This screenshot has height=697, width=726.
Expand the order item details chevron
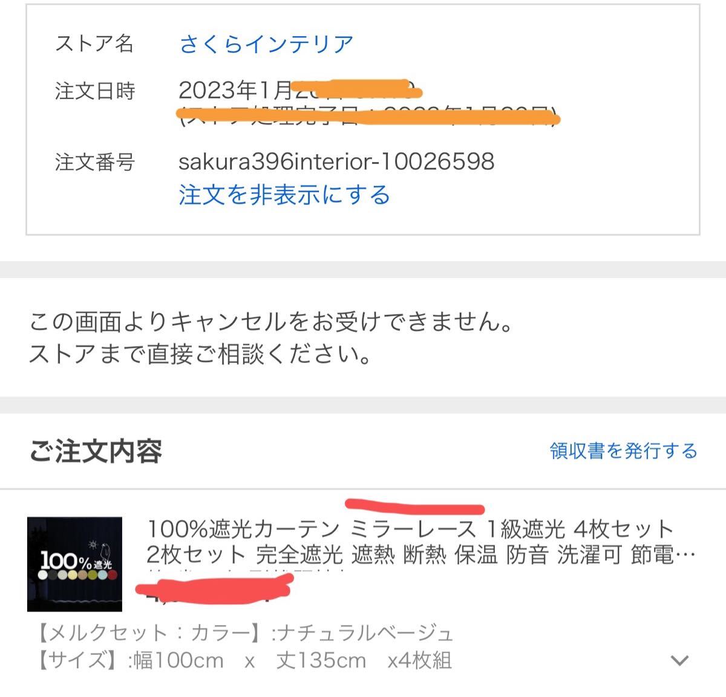[680, 660]
